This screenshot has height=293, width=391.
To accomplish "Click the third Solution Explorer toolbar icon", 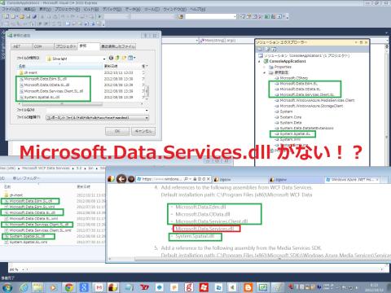I will (274, 49).
